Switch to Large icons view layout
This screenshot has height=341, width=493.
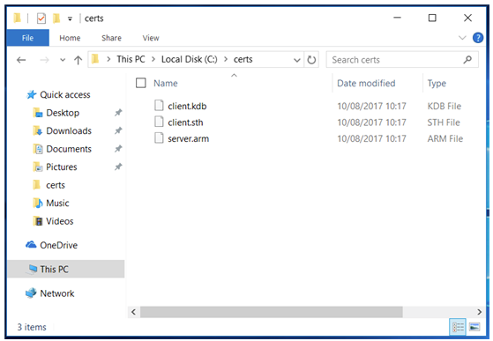474,327
